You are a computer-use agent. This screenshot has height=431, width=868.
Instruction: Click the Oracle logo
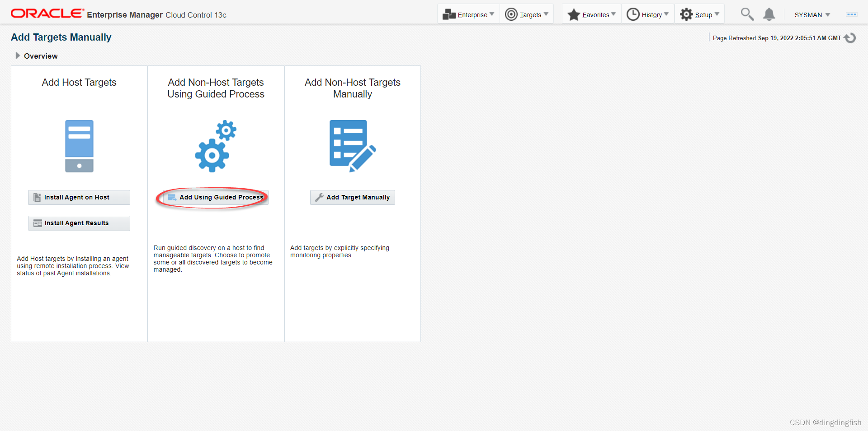coord(47,13)
